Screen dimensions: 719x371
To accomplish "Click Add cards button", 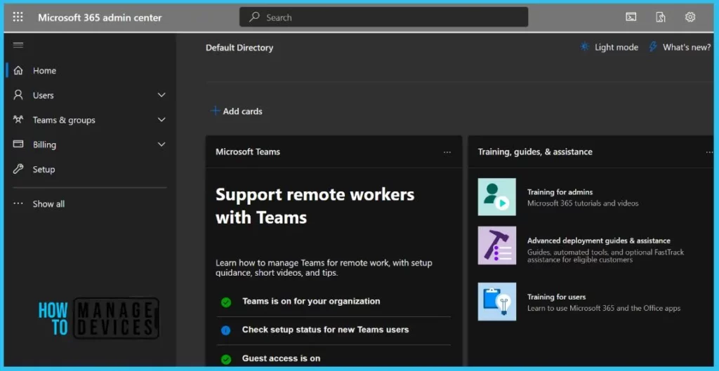I will tap(237, 112).
